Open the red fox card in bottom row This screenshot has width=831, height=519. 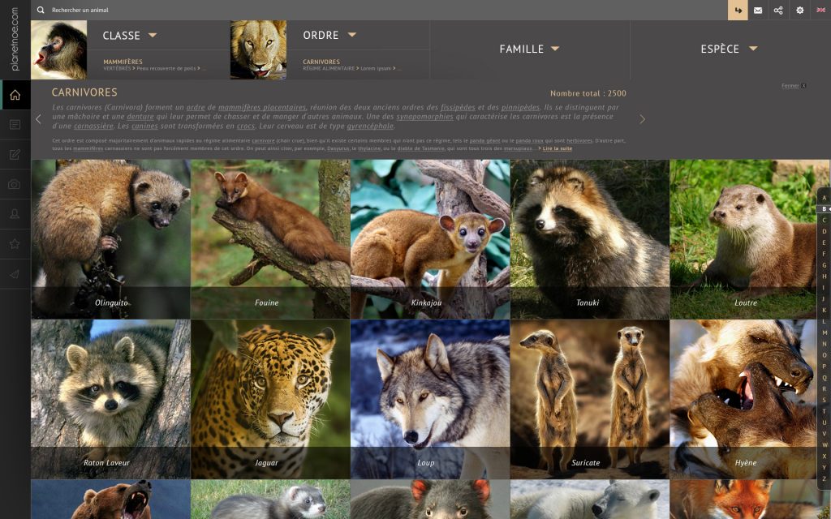pyautogui.click(x=743, y=500)
